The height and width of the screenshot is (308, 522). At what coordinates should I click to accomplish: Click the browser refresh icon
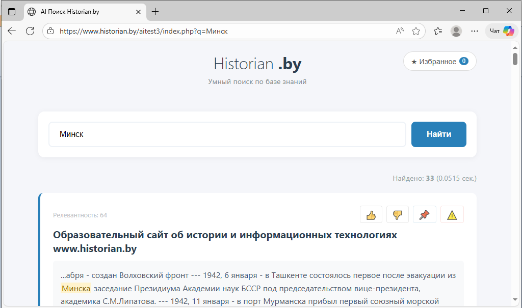(x=30, y=31)
